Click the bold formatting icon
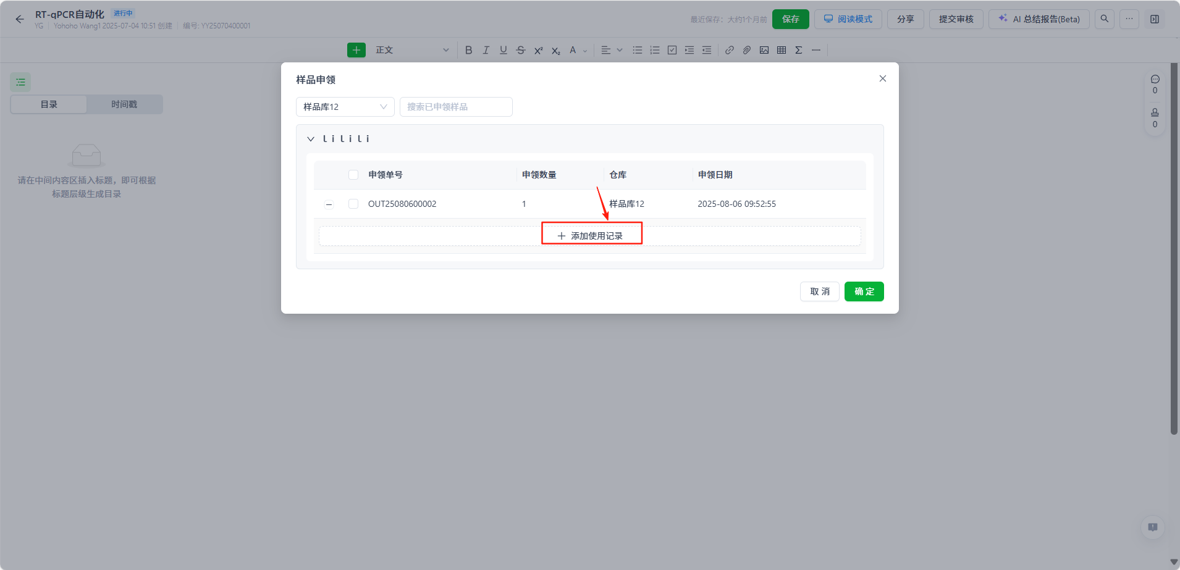 click(468, 50)
